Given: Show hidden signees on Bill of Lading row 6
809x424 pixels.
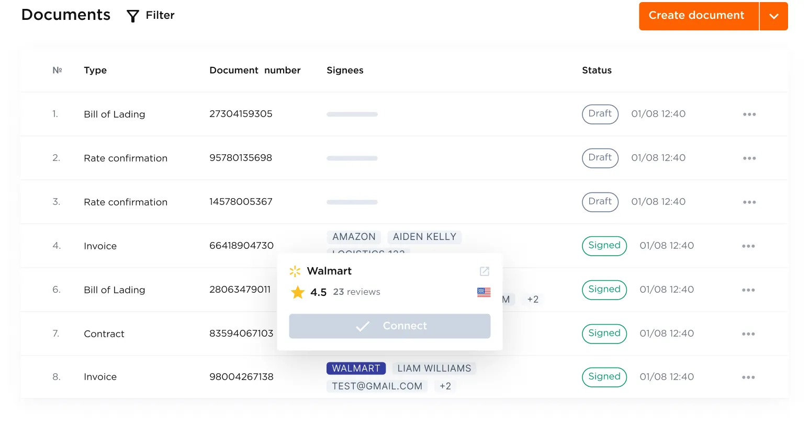Looking at the screenshot, I should 532,299.
